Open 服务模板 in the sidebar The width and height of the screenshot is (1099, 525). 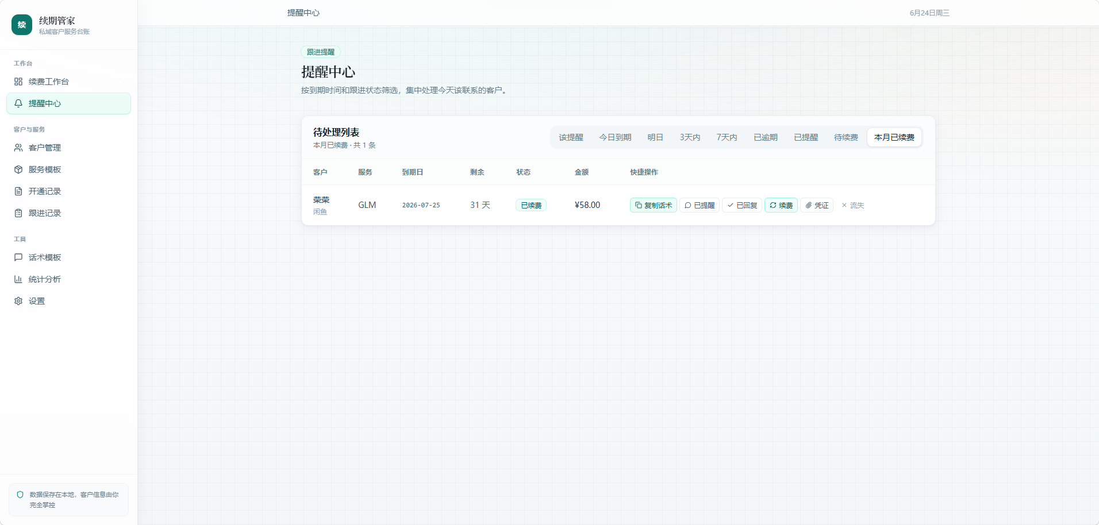[x=68, y=169]
